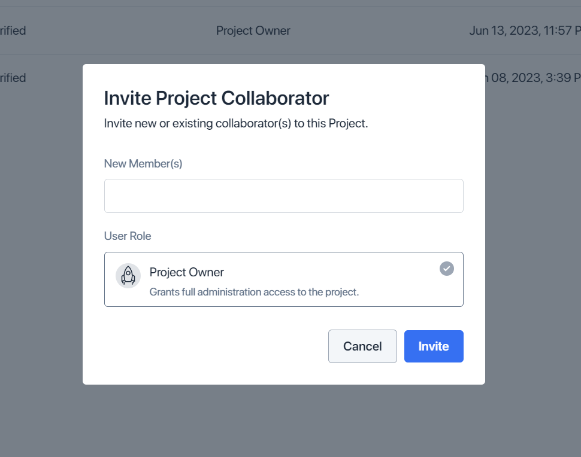The height and width of the screenshot is (457, 581).
Task: Click the dimmed backdrop beneath the table rows
Action: click(41, 259)
